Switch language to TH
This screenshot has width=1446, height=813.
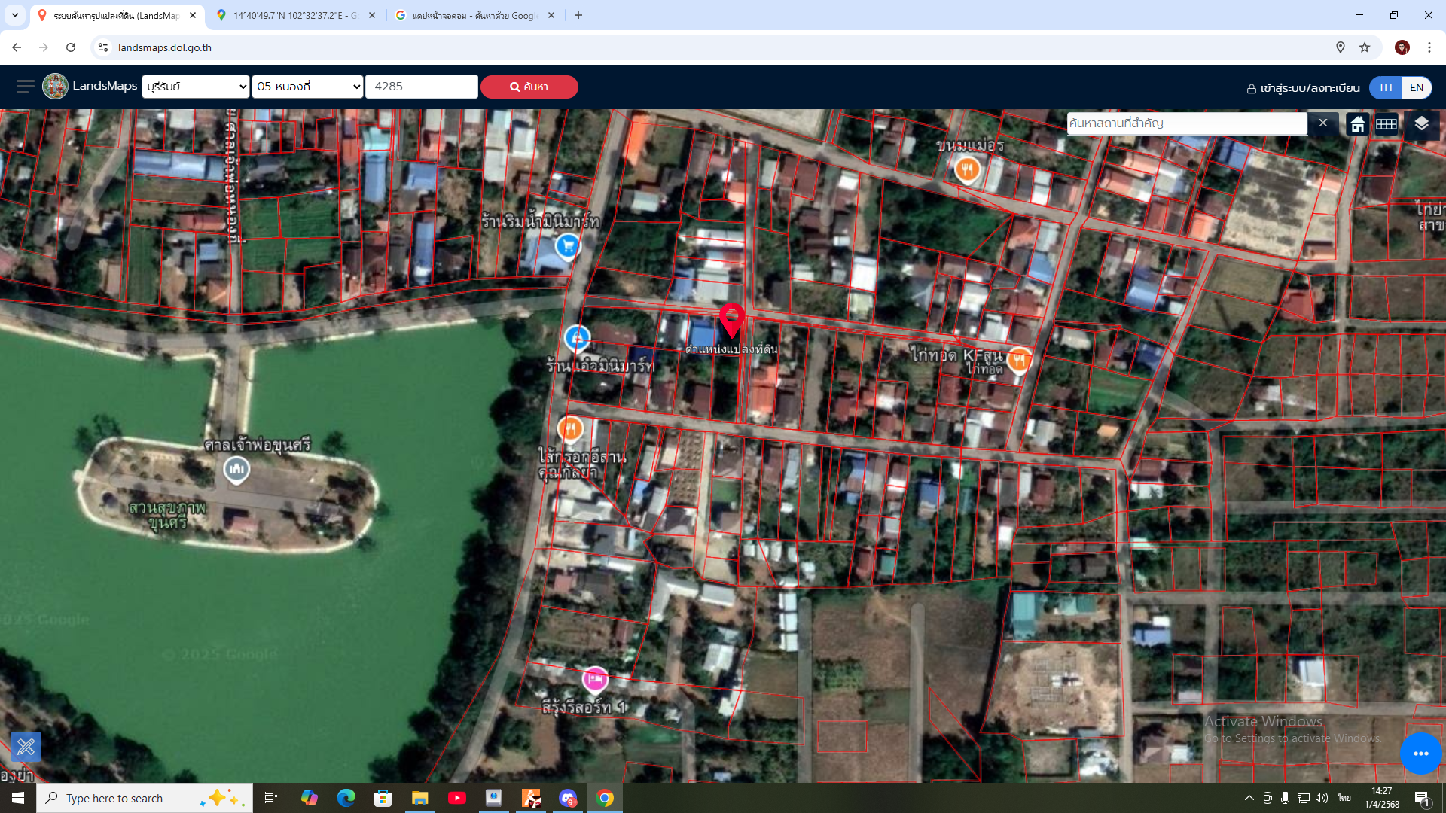pyautogui.click(x=1385, y=87)
